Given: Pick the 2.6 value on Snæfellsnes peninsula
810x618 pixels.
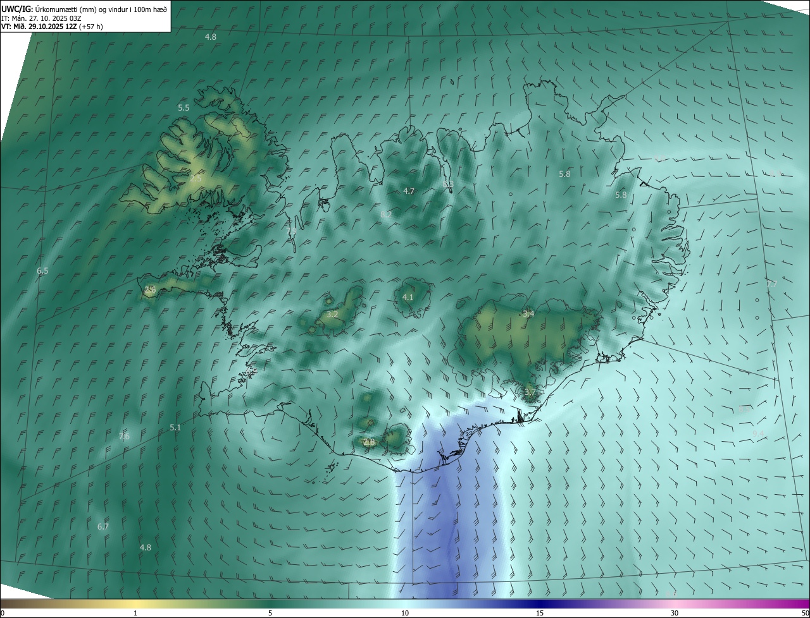Looking at the screenshot, I should (150, 290).
